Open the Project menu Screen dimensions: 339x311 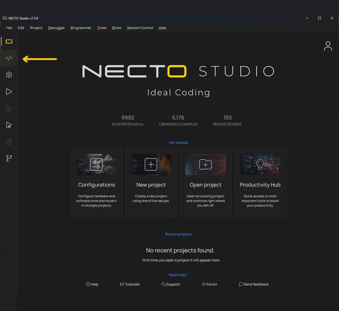click(x=36, y=28)
